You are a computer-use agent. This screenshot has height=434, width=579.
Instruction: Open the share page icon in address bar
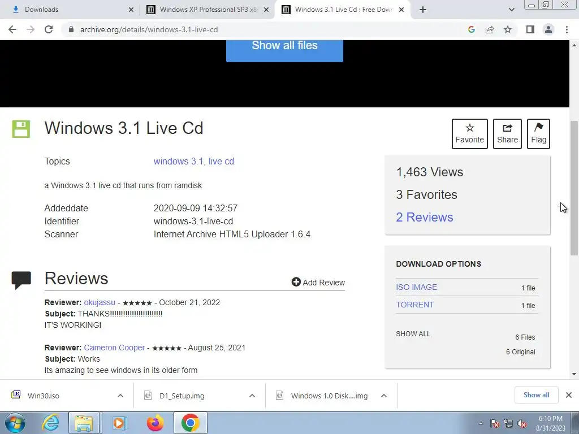click(x=490, y=29)
